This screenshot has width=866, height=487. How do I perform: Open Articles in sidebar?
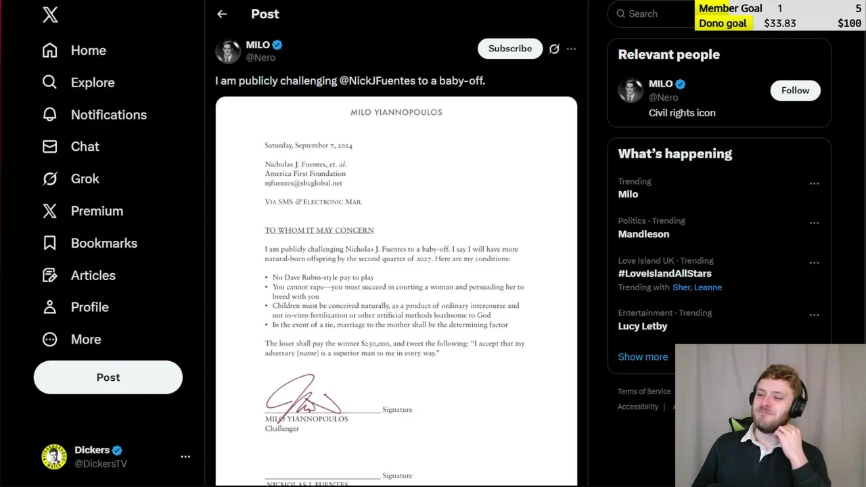(79, 275)
